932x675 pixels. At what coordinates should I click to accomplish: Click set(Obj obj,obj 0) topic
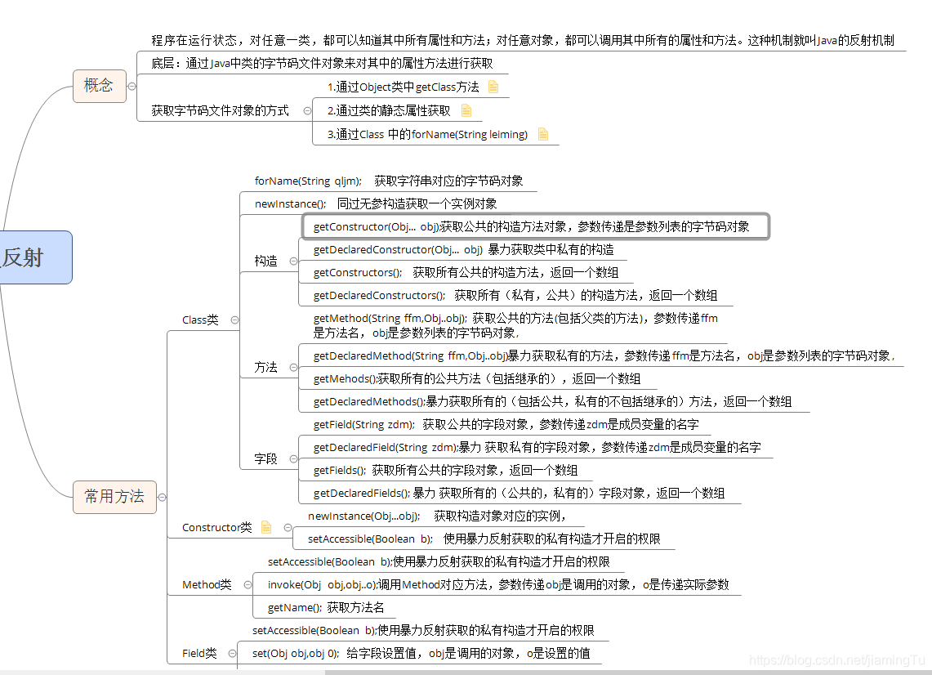pyautogui.click(x=421, y=653)
